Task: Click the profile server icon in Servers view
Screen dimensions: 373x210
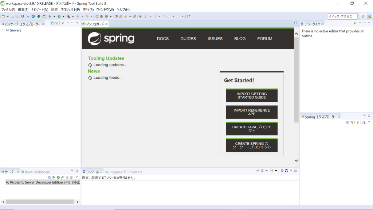Action: click(63, 178)
